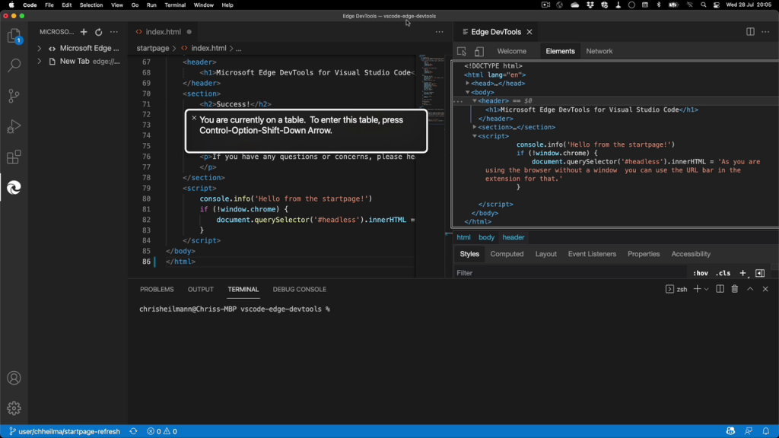Synchronize changes in status bar
This screenshot has width=779, height=438.
click(133, 431)
